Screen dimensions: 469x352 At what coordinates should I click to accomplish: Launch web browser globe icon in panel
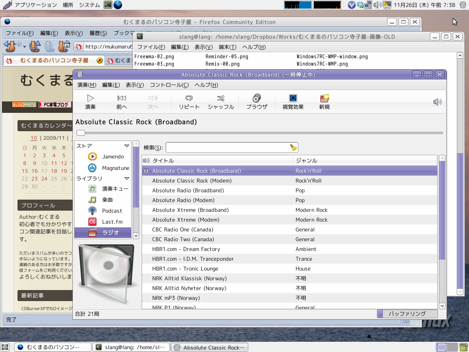(x=118, y=4)
